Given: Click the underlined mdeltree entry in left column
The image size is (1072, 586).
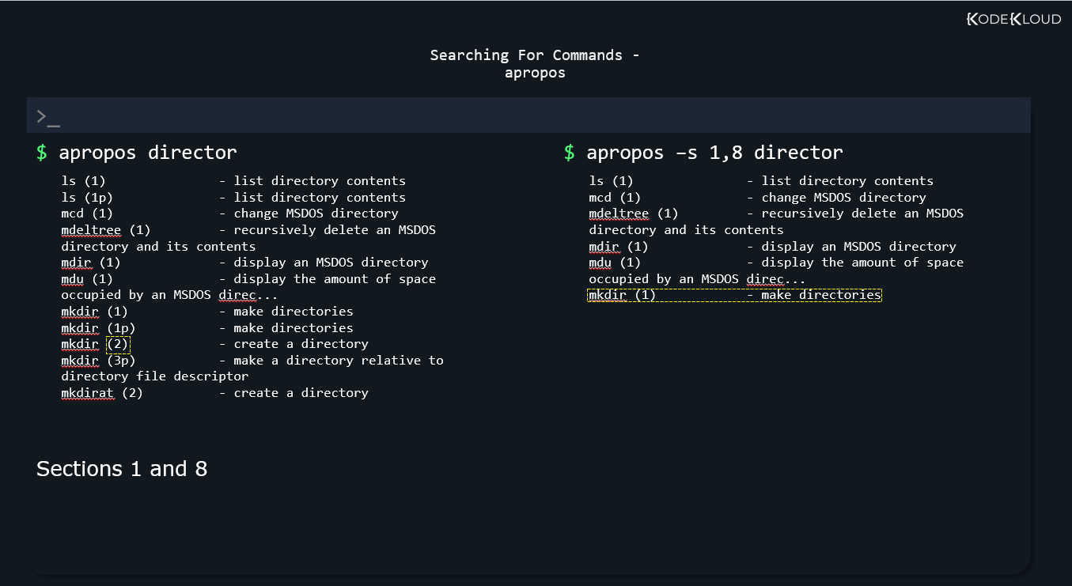Looking at the screenshot, I should pyautogui.click(x=91, y=229).
